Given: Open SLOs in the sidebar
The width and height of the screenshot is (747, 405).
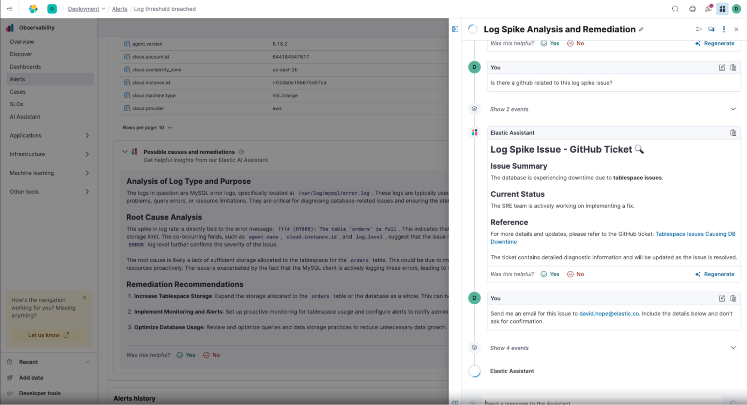Looking at the screenshot, I should point(16,104).
